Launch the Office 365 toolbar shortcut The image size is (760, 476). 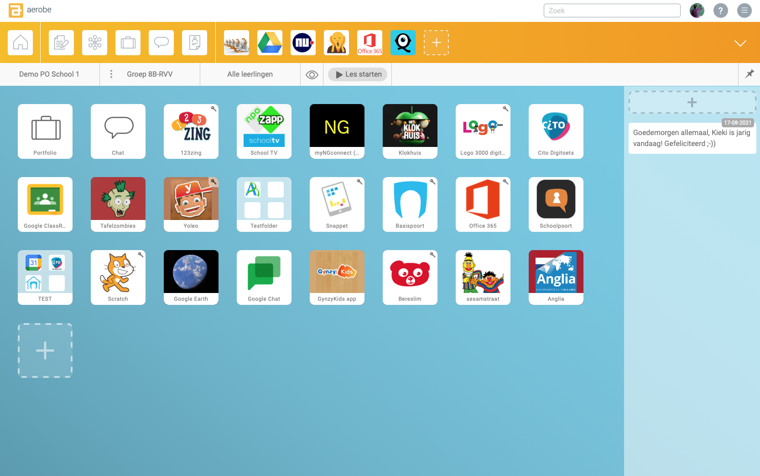click(370, 42)
